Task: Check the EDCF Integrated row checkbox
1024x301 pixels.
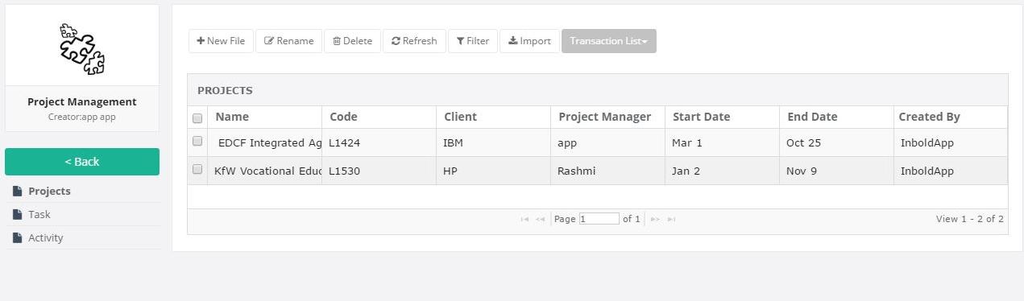Action: pyautogui.click(x=197, y=141)
